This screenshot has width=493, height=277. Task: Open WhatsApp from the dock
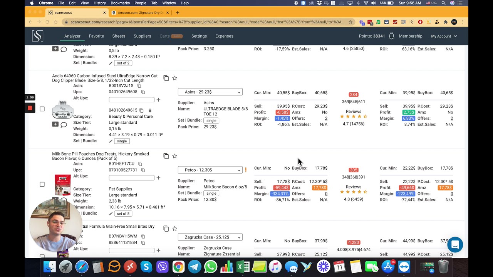pyautogui.click(x=211, y=267)
